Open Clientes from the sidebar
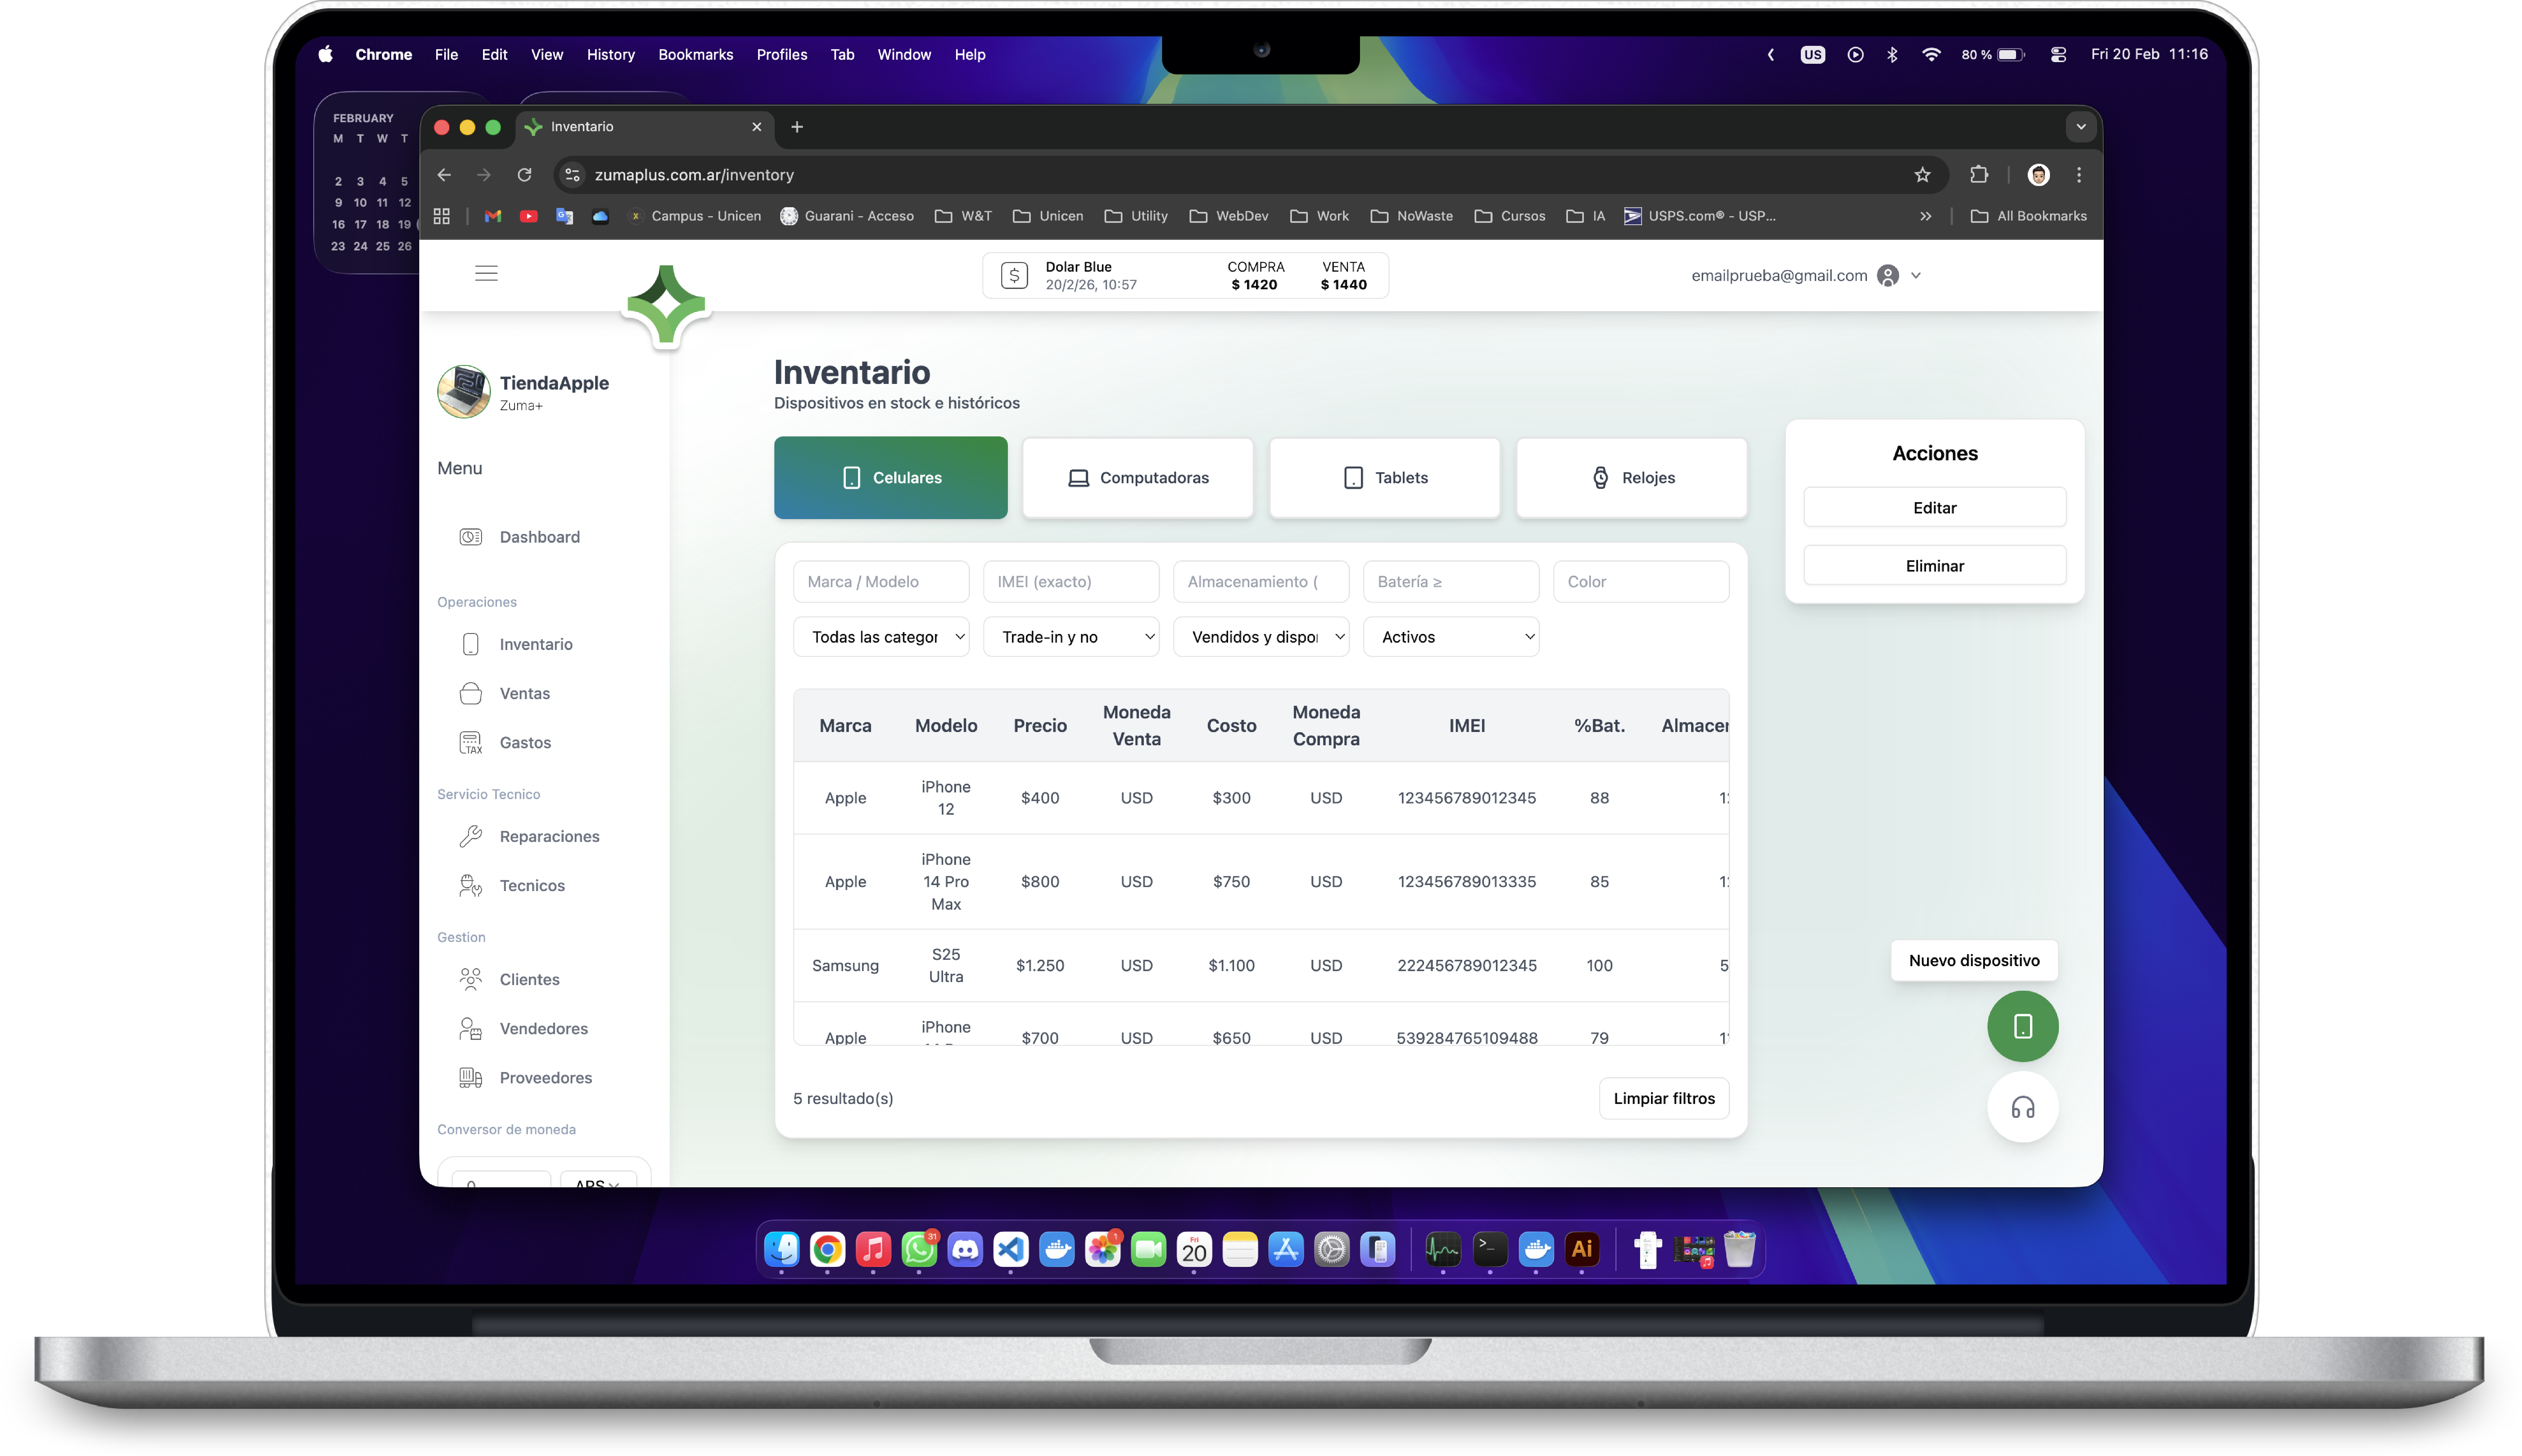Viewport: 2522px width, 1456px height. [529, 979]
